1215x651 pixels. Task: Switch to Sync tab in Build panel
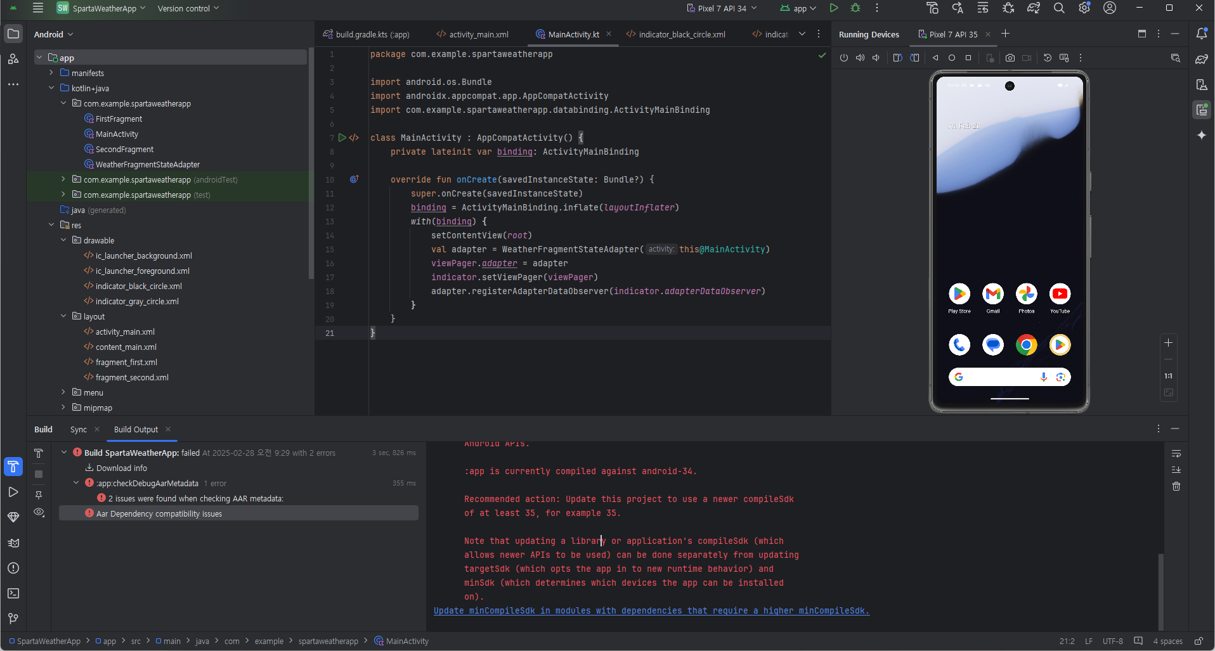(x=79, y=430)
